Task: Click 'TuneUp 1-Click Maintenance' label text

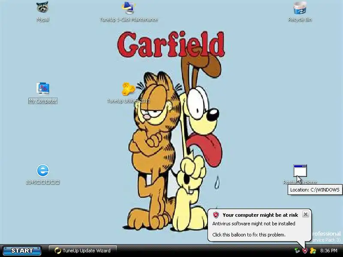Action: click(x=128, y=19)
